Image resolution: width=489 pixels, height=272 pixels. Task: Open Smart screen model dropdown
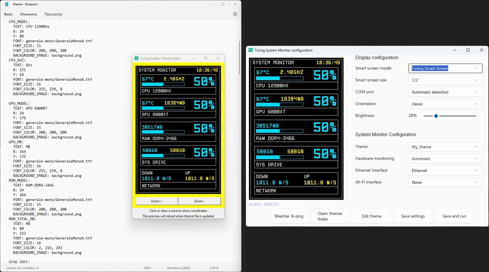pos(445,68)
